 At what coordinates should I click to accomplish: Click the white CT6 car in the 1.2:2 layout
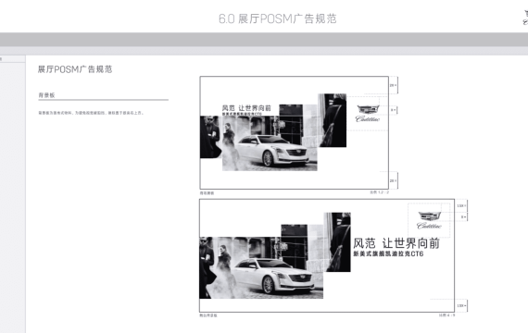click(x=273, y=151)
